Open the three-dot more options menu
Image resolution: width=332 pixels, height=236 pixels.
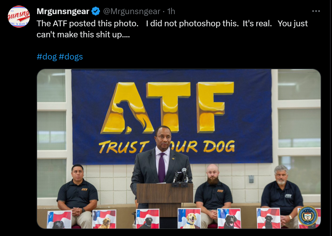316,11
